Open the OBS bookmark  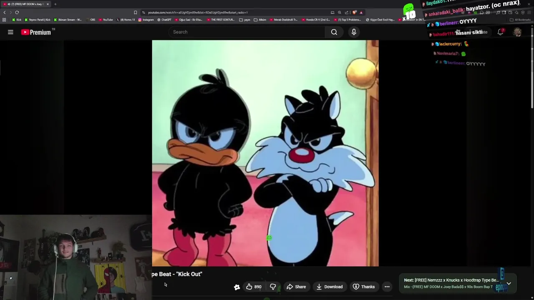(90, 20)
